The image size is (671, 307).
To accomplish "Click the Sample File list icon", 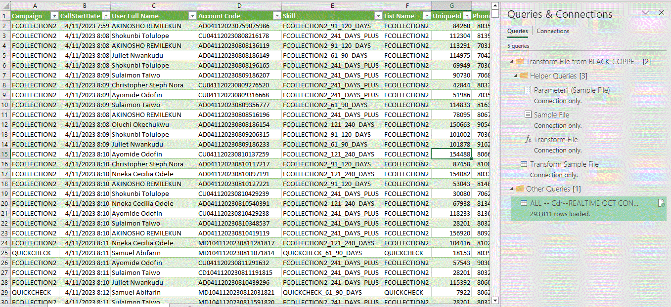I will point(528,115).
